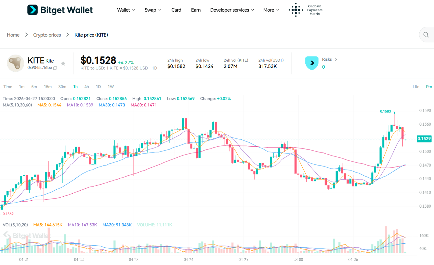The image size is (434, 265).
Task: Click the Bitget Wallet logo
Action: coord(60,9)
